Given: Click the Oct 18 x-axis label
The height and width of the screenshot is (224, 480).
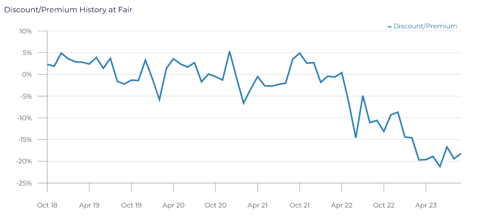Looking at the screenshot, I should click(47, 205).
